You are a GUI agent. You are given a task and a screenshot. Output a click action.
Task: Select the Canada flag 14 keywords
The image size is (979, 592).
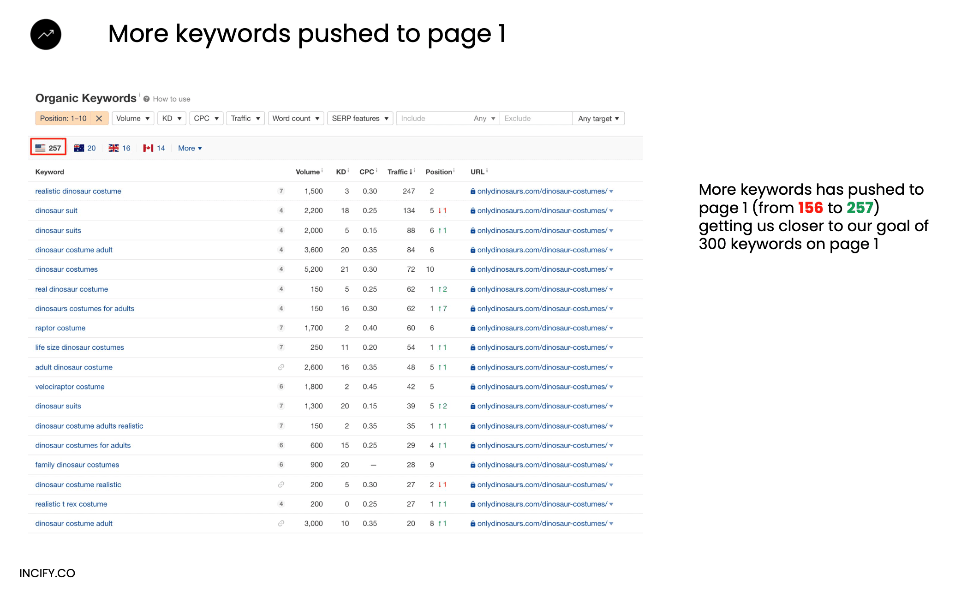(x=154, y=148)
